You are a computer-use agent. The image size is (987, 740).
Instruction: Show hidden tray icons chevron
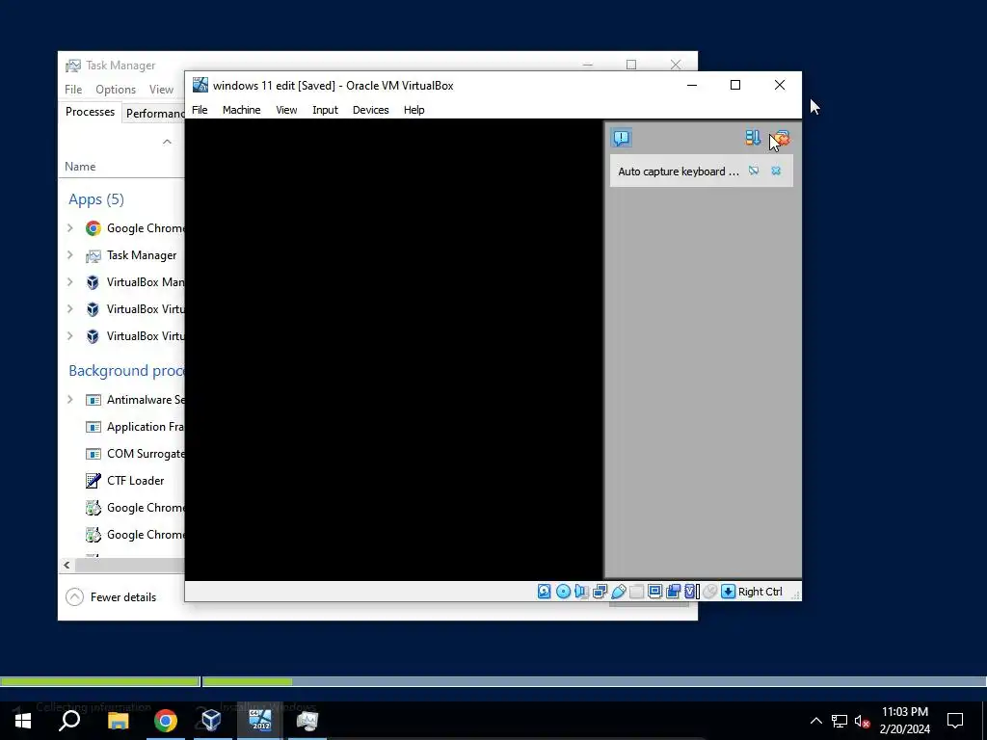click(x=815, y=721)
